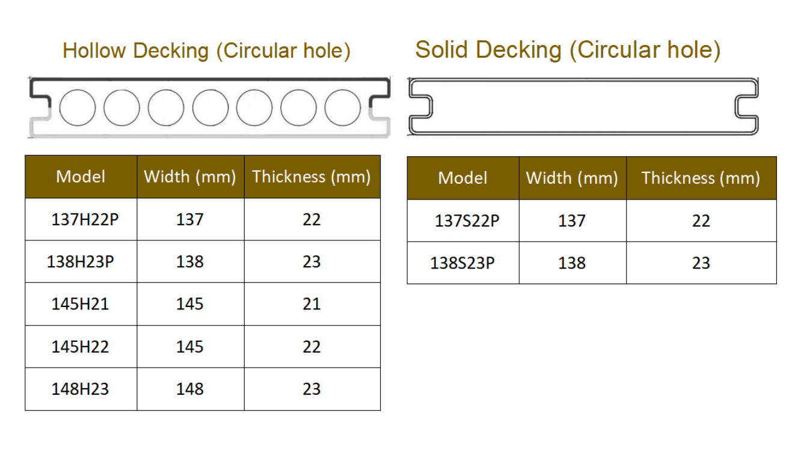Click Width (mm) header in hollow table
The width and height of the screenshot is (789, 462).
[x=190, y=177]
